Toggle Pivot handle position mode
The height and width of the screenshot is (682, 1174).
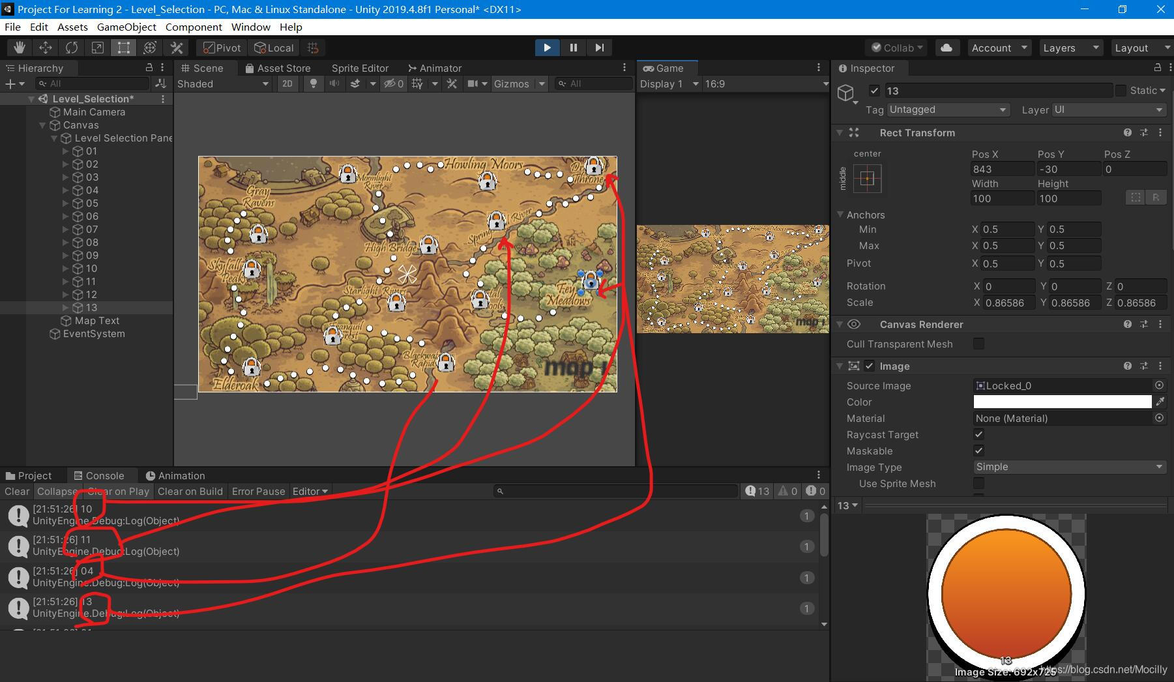pyautogui.click(x=222, y=48)
